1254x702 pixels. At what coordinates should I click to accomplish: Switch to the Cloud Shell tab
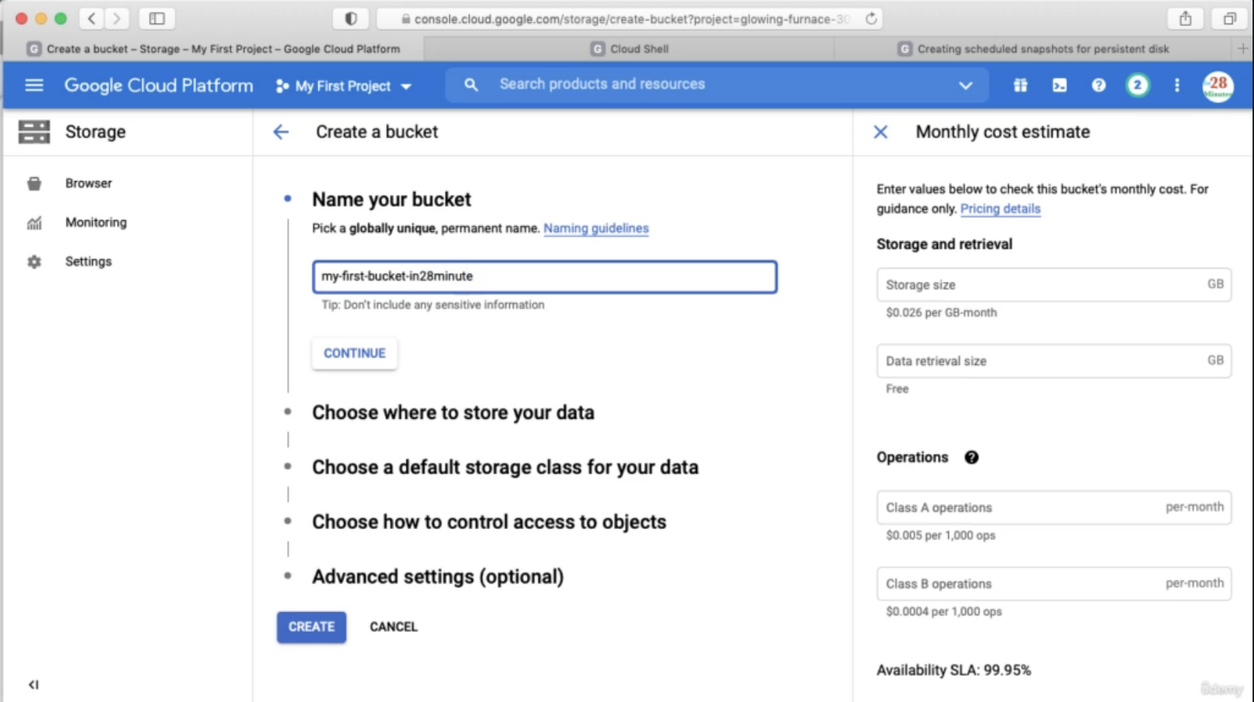(x=629, y=49)
